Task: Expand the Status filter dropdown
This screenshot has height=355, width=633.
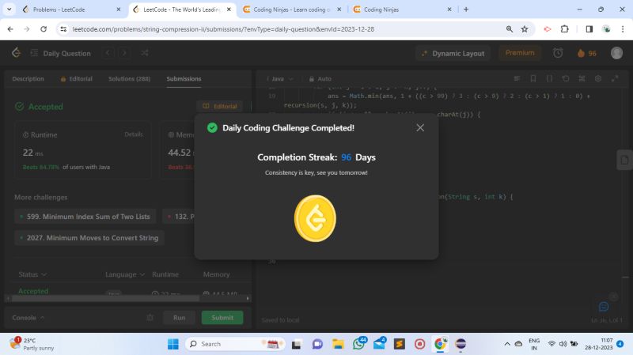Action: pos(32,274)
